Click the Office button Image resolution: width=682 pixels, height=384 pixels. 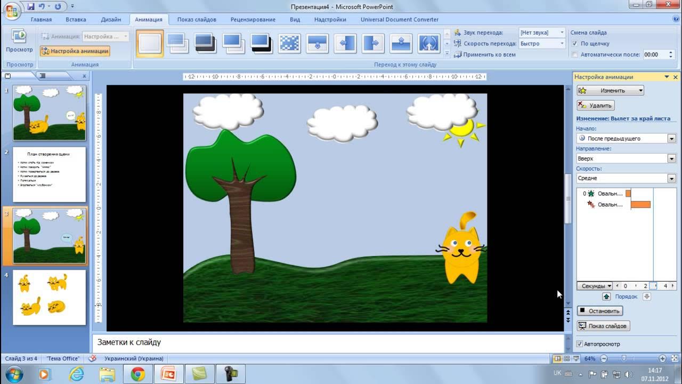click(x=11, y=10)
